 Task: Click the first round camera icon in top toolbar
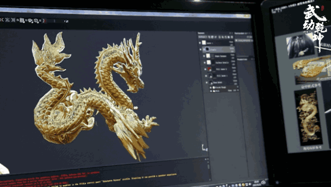click(x=31, y=21)
